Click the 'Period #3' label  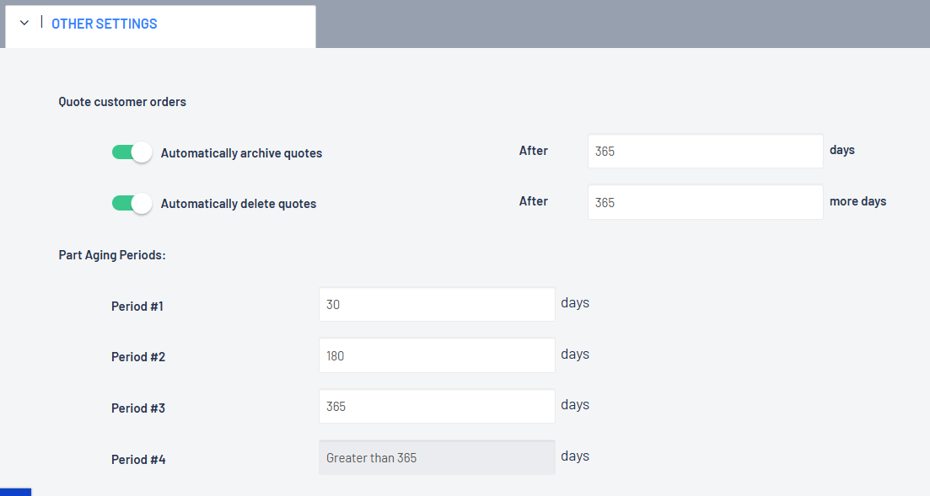pyautogui.click(x=138, y=408)
